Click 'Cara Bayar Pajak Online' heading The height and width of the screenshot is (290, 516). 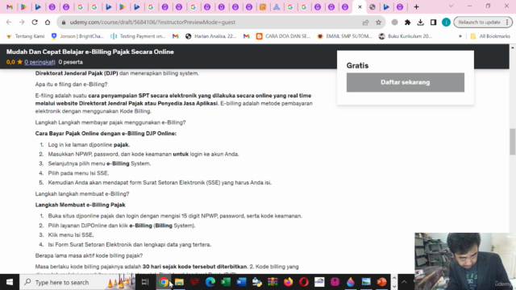[x=106, y=134]
